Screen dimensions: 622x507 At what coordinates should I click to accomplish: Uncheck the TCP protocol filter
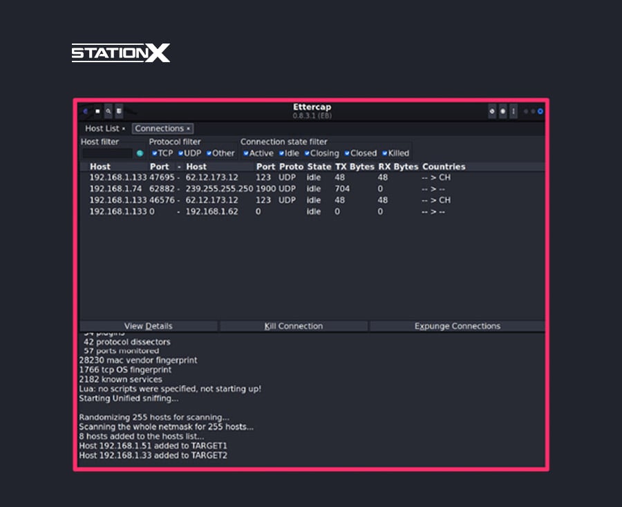point(154,153)
